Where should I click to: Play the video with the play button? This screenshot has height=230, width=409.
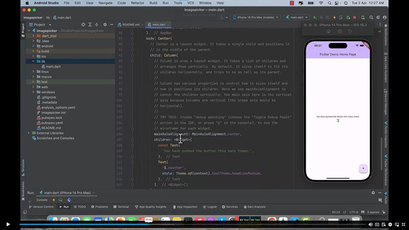pos(8,224)
